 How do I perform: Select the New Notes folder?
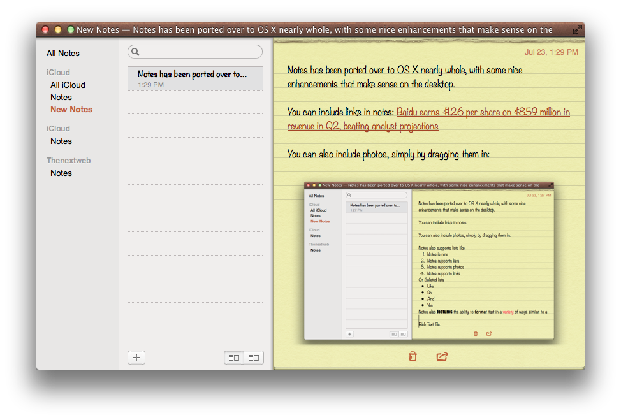pos(71,109)
